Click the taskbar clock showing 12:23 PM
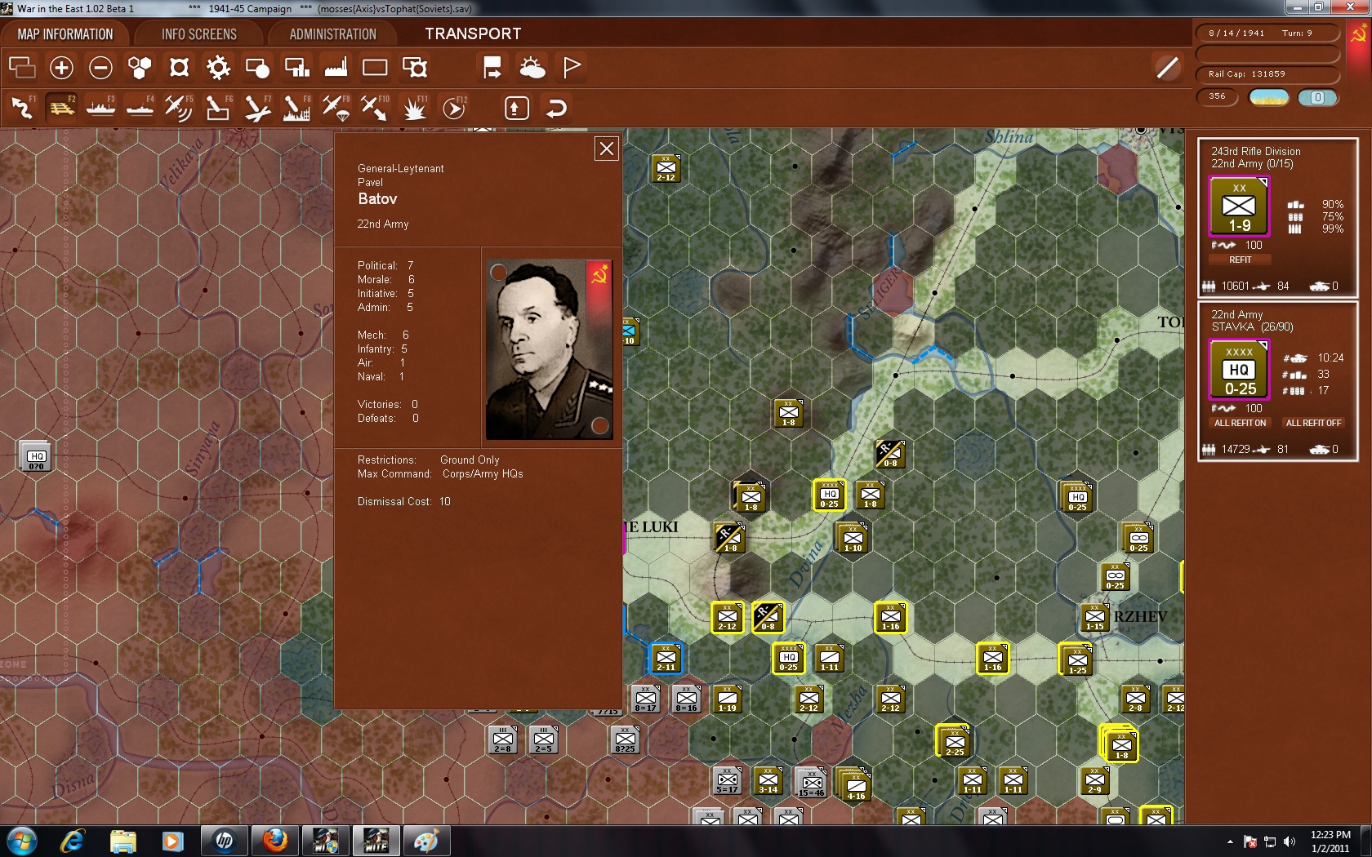The height and width of the screenshot is (857, 1372). (1330, 841)
